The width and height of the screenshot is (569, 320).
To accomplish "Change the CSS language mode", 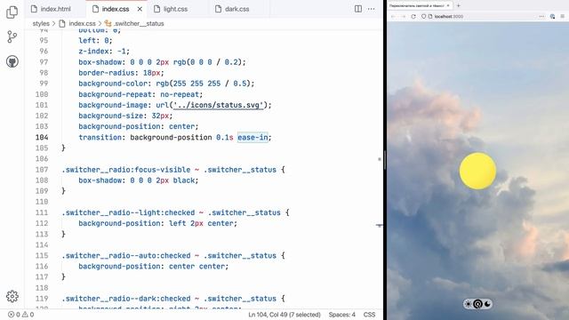I will [369, 315].
